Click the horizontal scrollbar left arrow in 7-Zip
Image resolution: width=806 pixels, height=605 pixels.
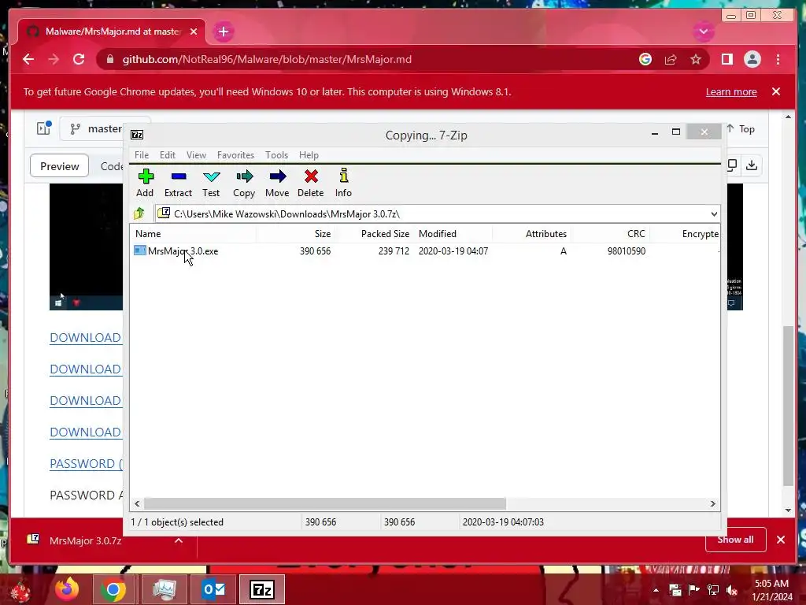[x=137, y=503]
